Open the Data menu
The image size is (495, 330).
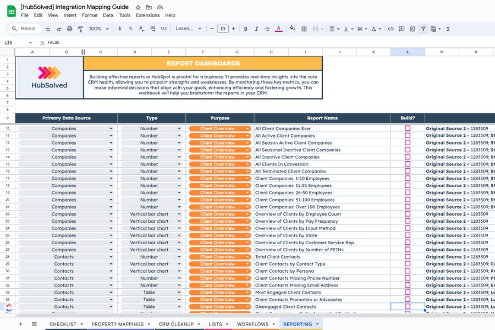(108, 15)
